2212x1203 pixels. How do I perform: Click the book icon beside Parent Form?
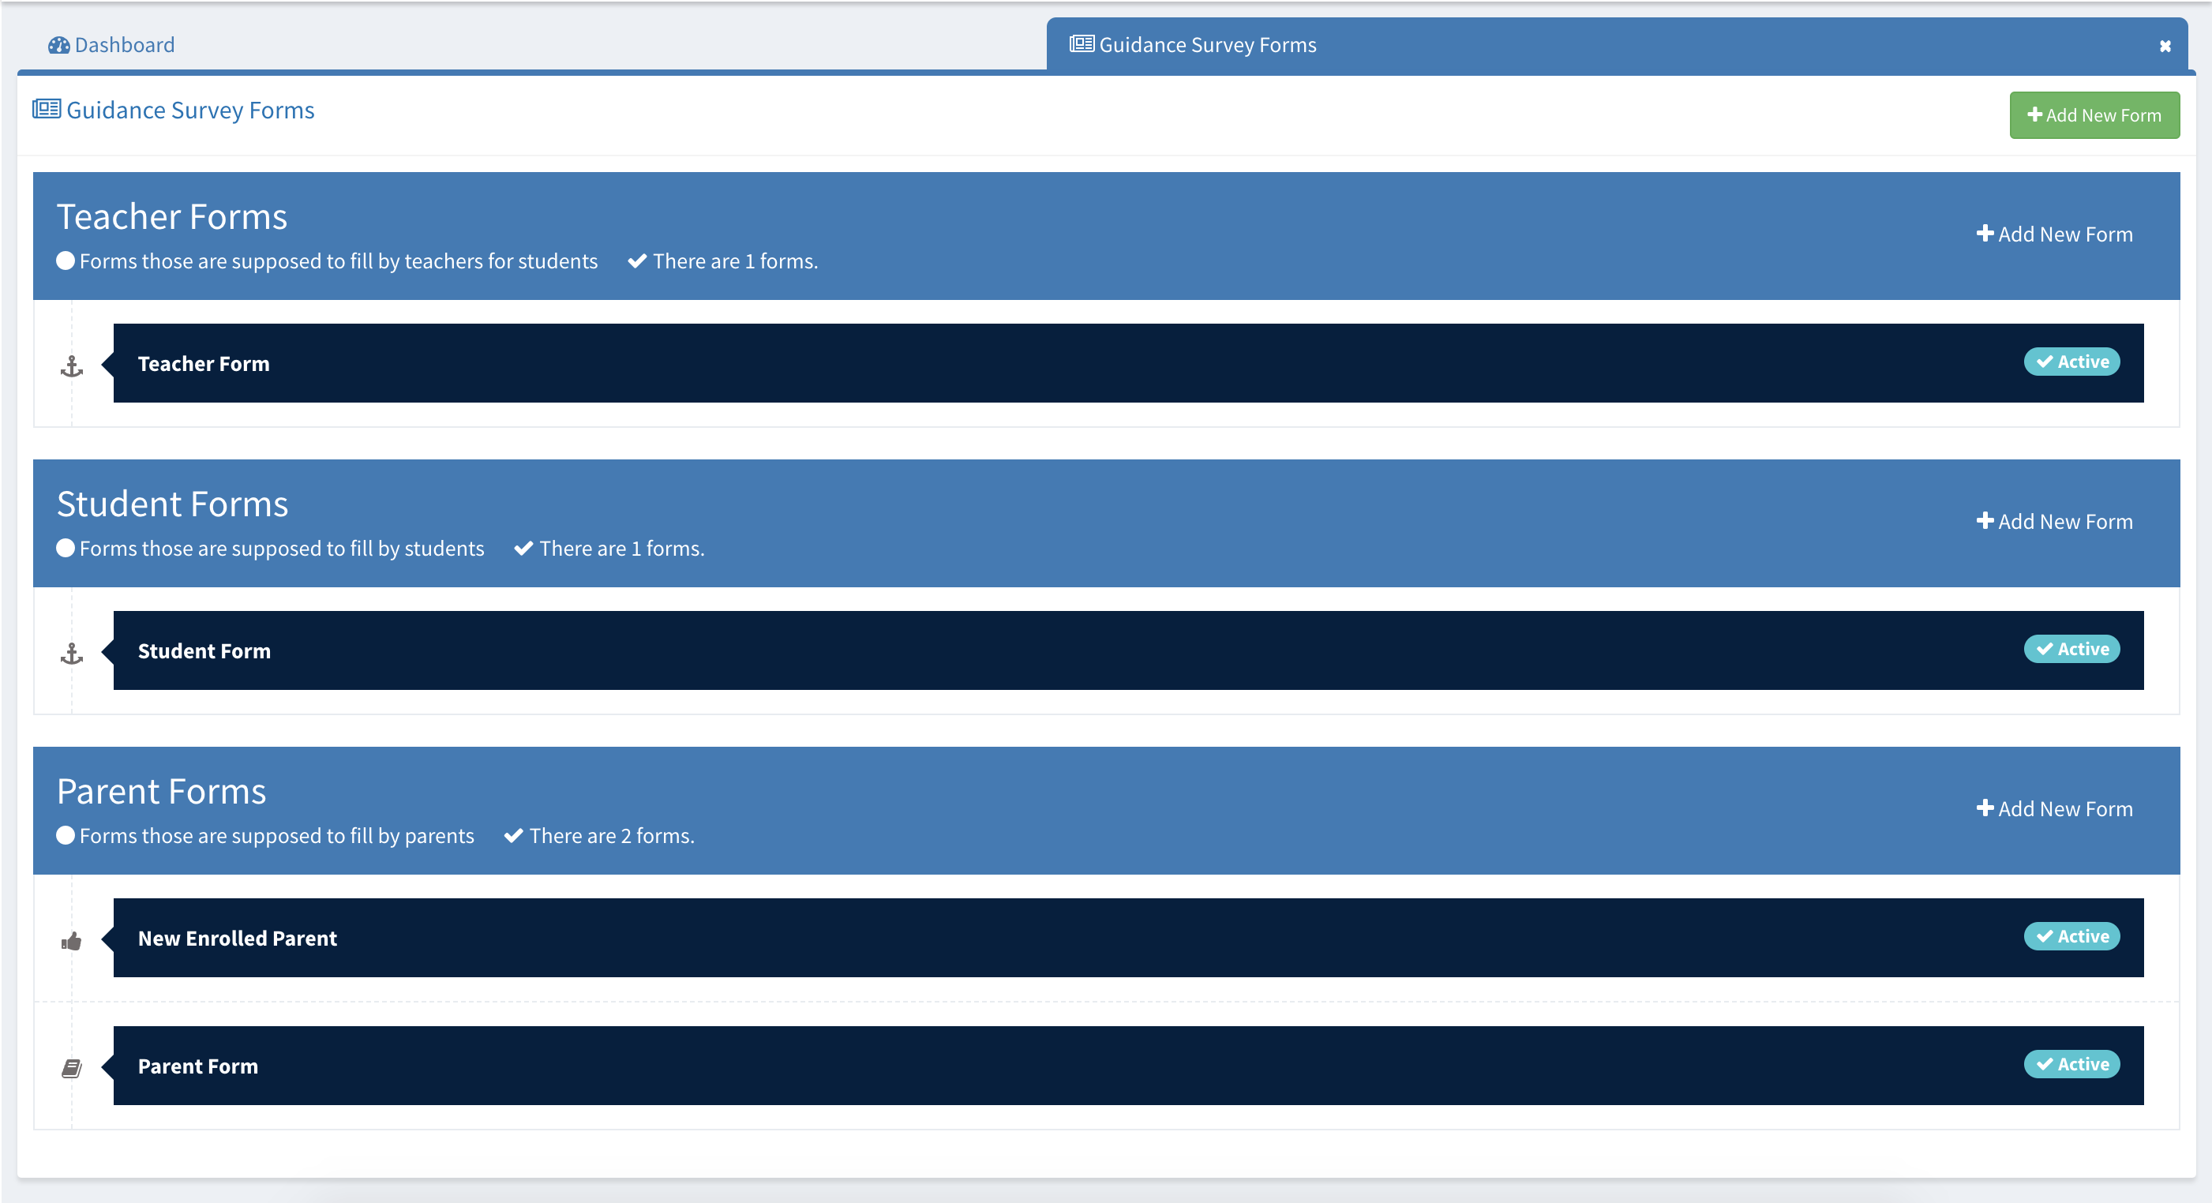[72, 1068]
